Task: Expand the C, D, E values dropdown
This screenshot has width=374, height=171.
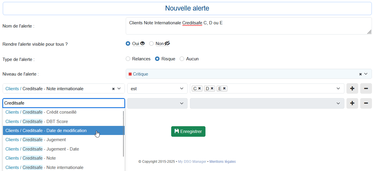Action: point(338,88)
